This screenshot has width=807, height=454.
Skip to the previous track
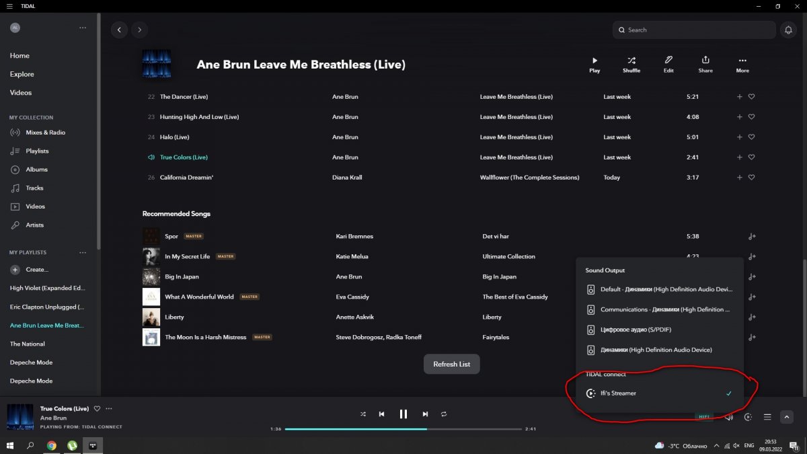(381, 414)
